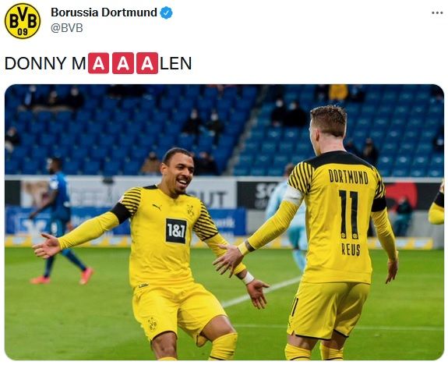Screen dimensions: 448x365
Task: Click the first red A emoji
Action: coord(98,63)
